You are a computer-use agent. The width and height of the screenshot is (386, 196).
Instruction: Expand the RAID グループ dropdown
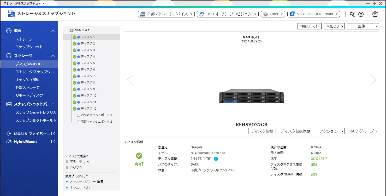pyautogui.click(x=363, y=131)
